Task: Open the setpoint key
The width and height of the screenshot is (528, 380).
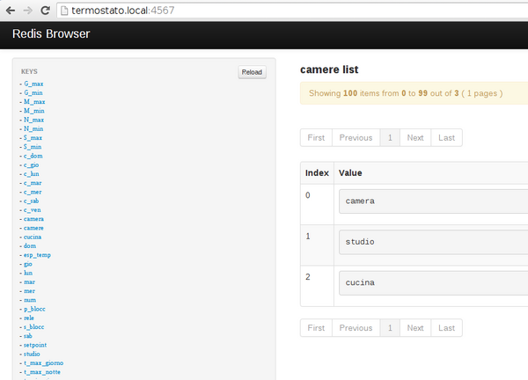Action: pos(35,345)
